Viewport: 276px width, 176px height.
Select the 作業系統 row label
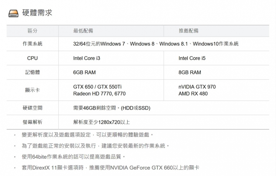33,44
